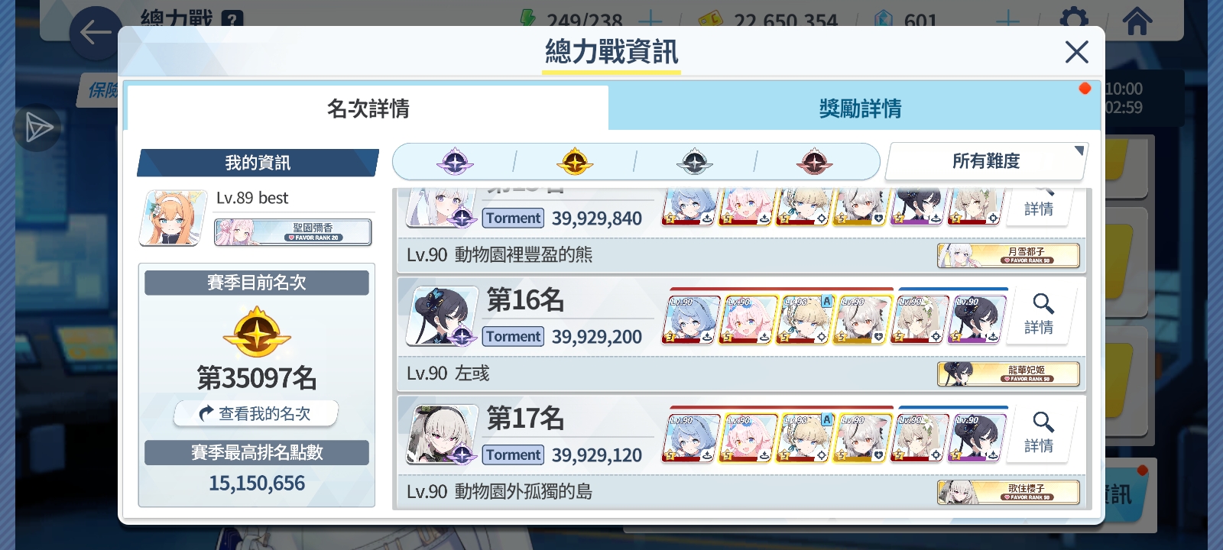Go to home via house icon
Screen dimensions: 1223x550
point(1137,20)
